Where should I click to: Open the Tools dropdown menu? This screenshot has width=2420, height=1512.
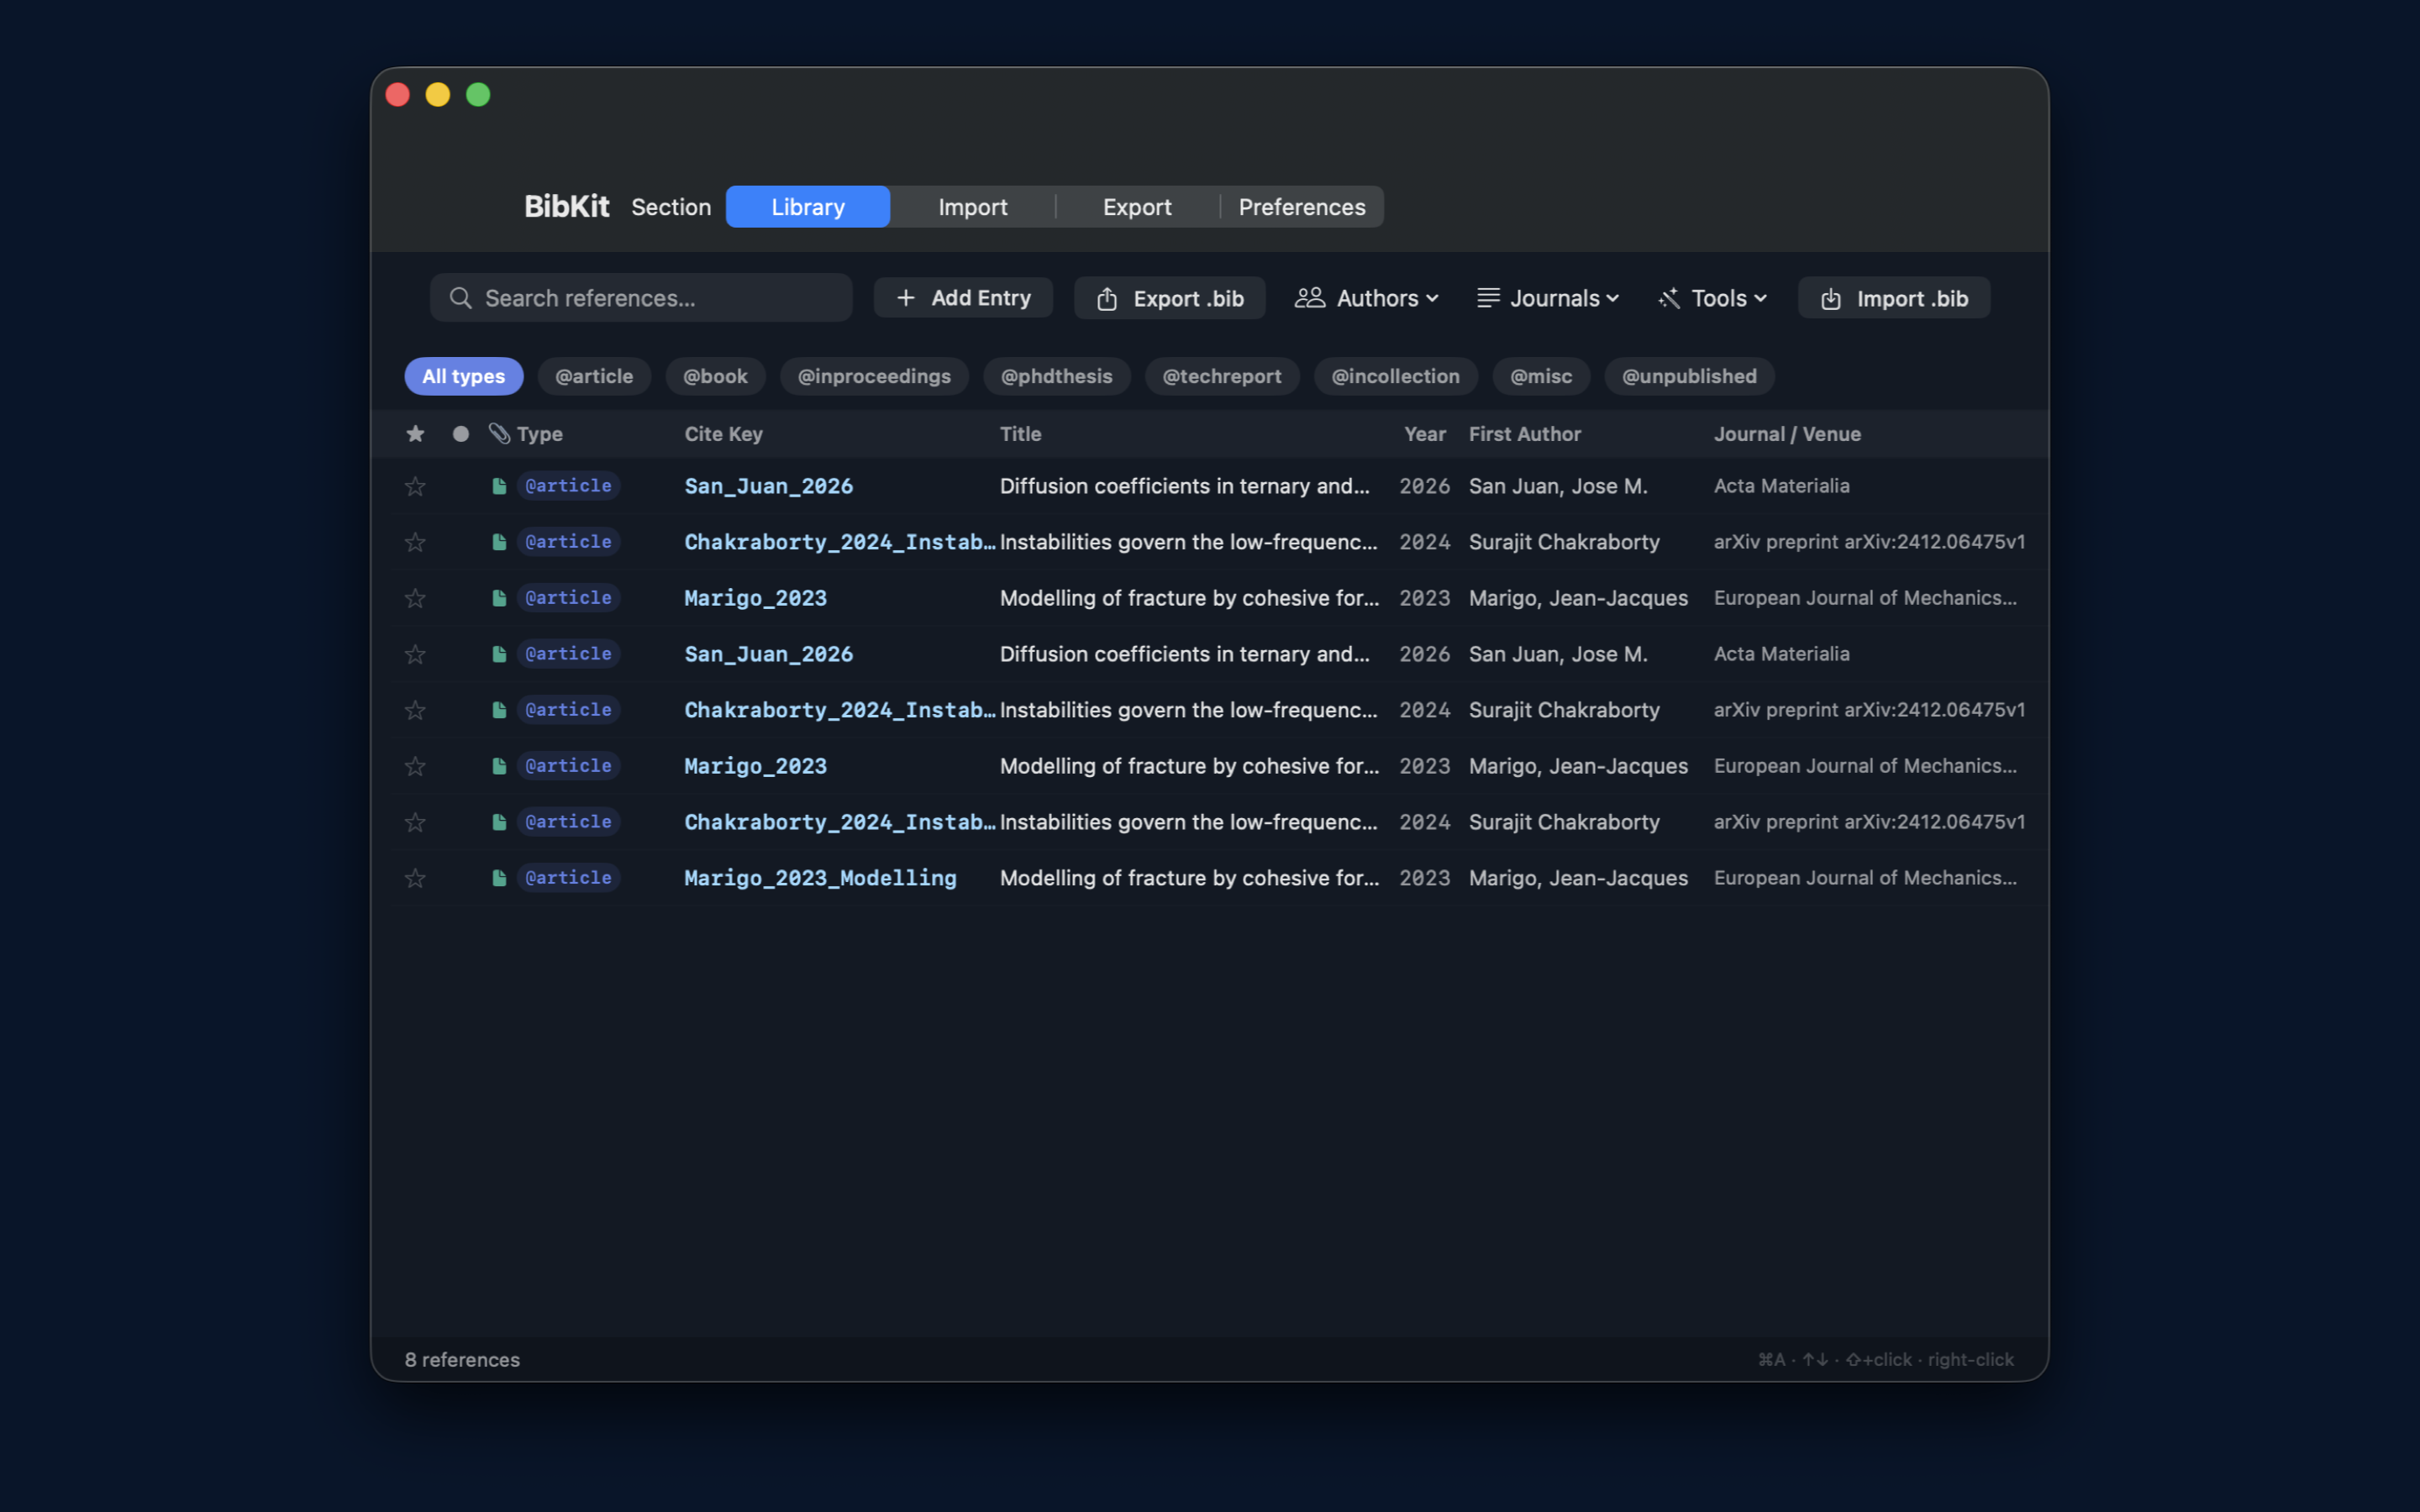[1713, 298]
